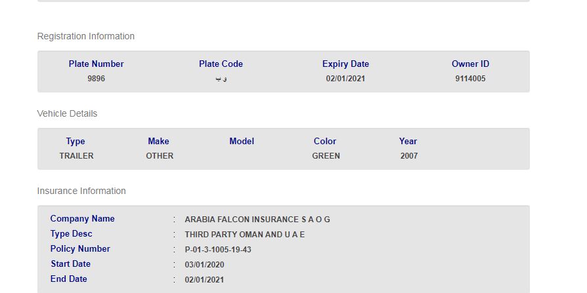Select owner ID value 9114005
This screenshot has height=293, width=587.
(470, 79)
